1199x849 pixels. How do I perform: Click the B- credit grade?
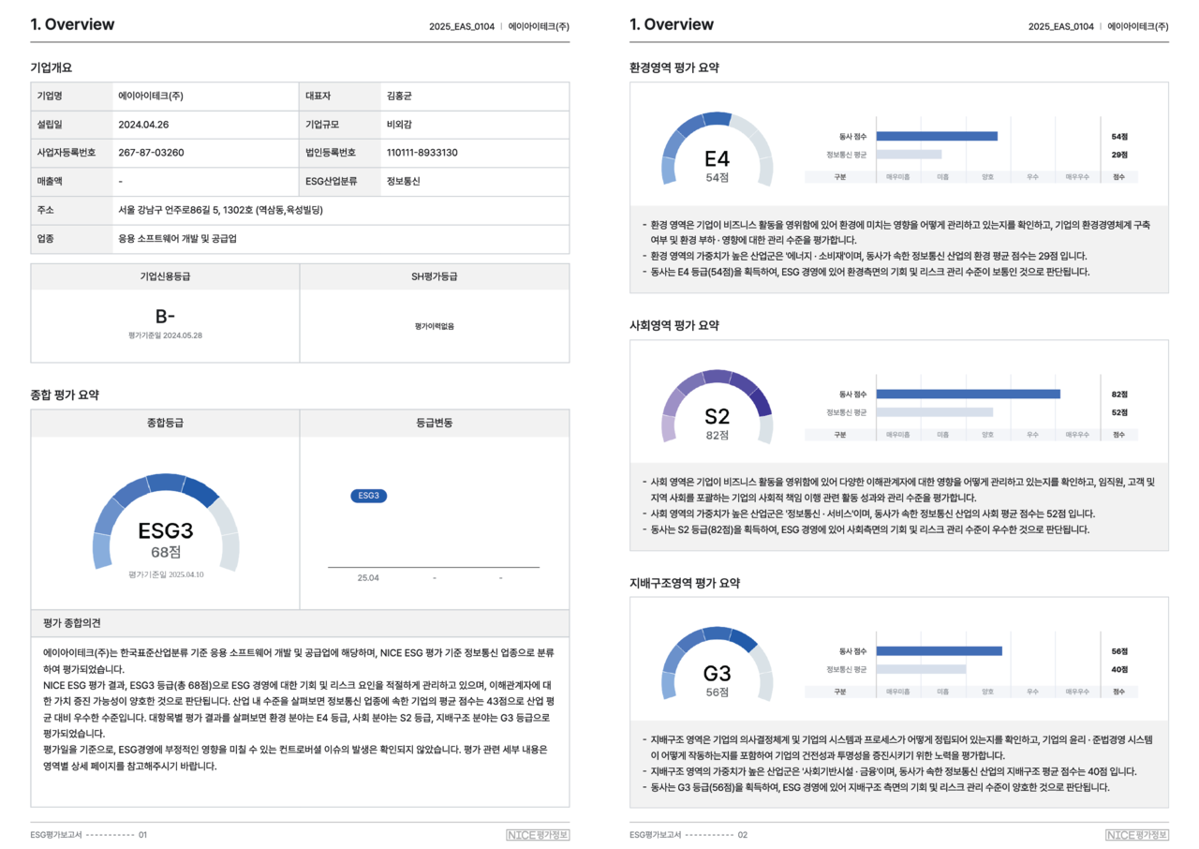pos(165,317)
